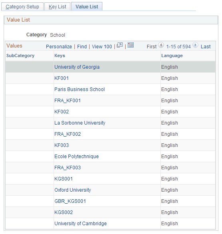Open the KF003 key link
This screenshot has height=234, width=222.
62,145
